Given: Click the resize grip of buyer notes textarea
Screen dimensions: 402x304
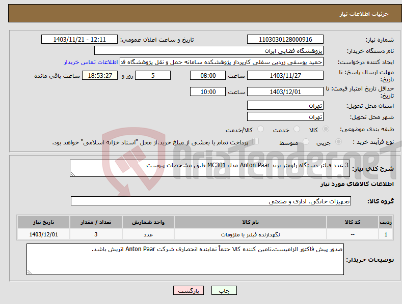Looking at the screenshot, I should (30, 272).
